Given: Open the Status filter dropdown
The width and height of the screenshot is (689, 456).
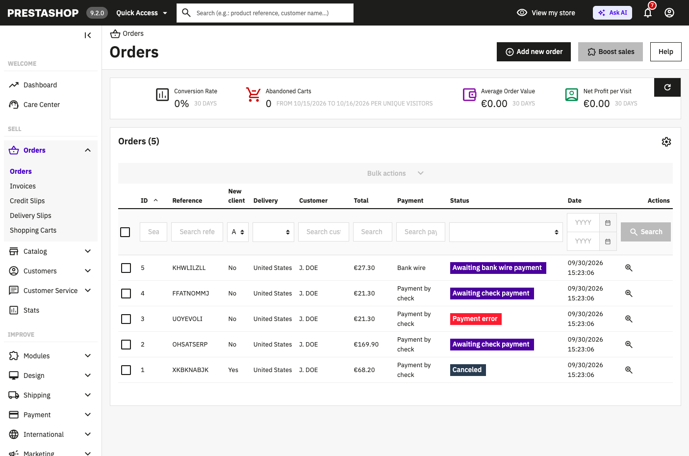Looking at the screenshot, I should click(x=506, y=232).
